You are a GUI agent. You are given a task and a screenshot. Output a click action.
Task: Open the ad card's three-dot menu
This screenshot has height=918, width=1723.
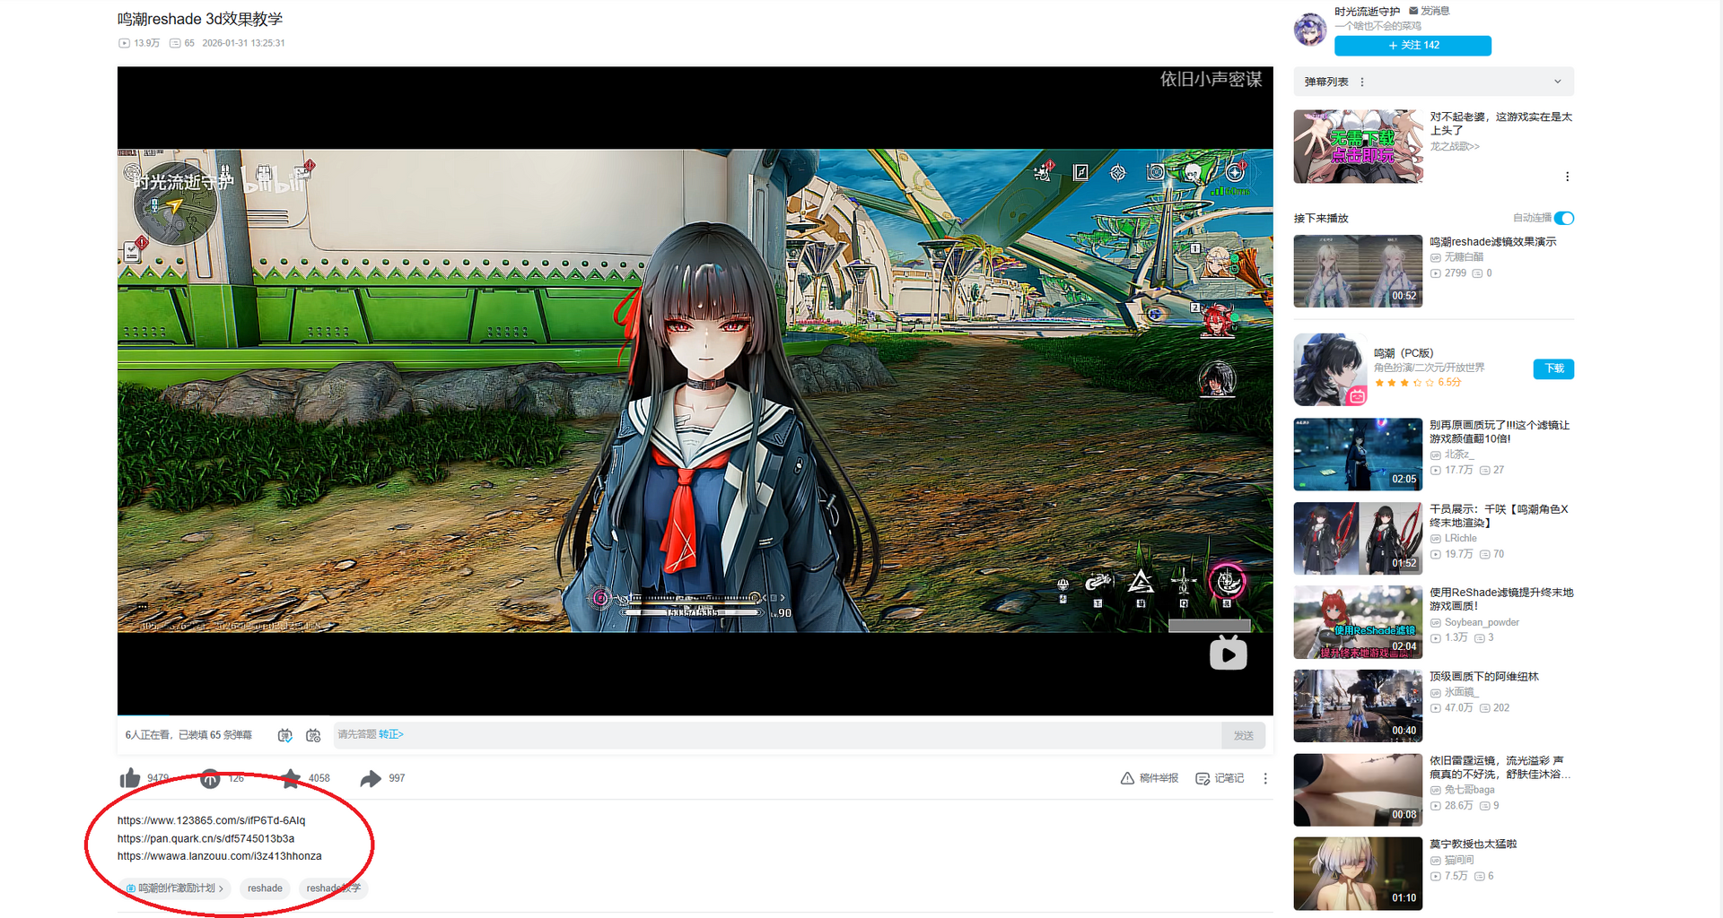(x=1567, y=177)
